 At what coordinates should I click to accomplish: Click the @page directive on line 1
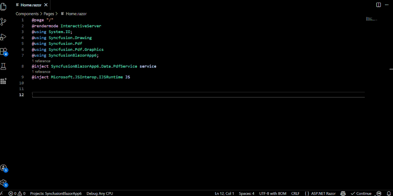pyautogui.click(x=38, y=20)
